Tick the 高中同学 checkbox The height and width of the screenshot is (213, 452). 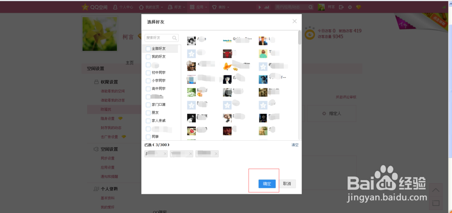tap(148, 89)
